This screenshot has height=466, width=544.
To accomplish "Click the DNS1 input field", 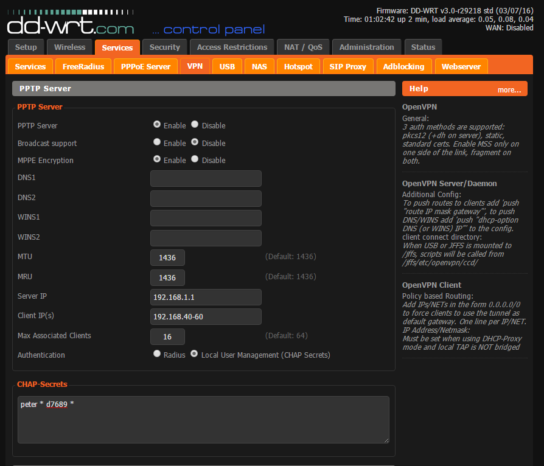I will click(x=206, y=178).
